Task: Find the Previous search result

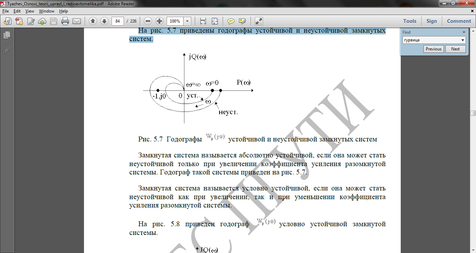Action: click(x=433, y=49)
